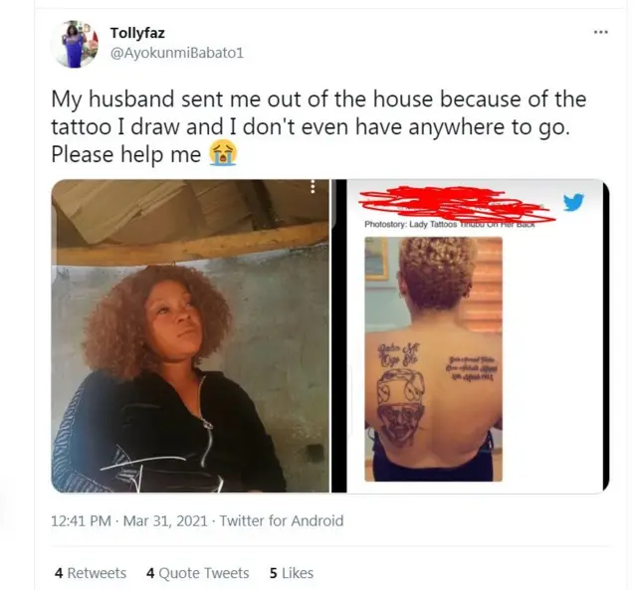View the 4 Retweets list

(x=91, y=573)
